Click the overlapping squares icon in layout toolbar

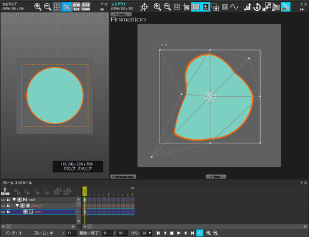click(x=215, y=7)
